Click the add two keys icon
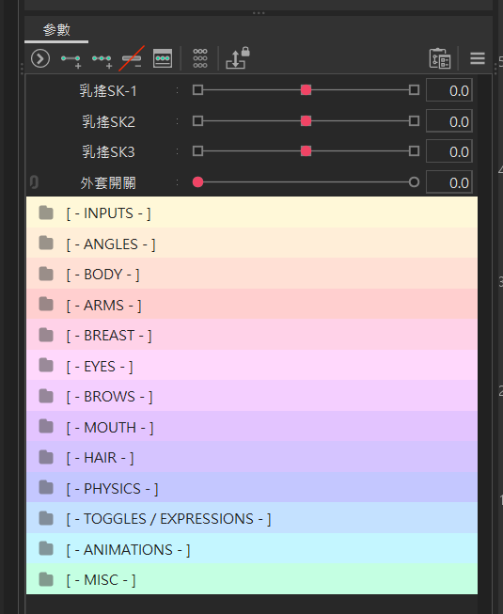Viewport: 503px width, 614px height. click(x=71, y=60)
